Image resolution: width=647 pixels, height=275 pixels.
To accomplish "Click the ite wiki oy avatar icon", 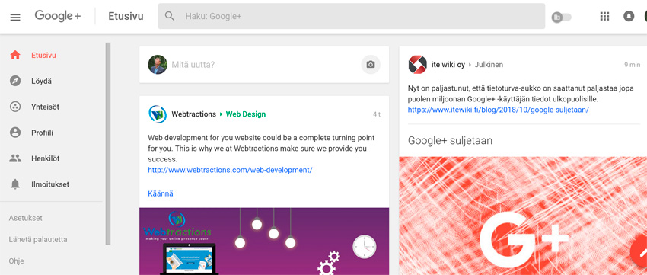I will (418, 65).
